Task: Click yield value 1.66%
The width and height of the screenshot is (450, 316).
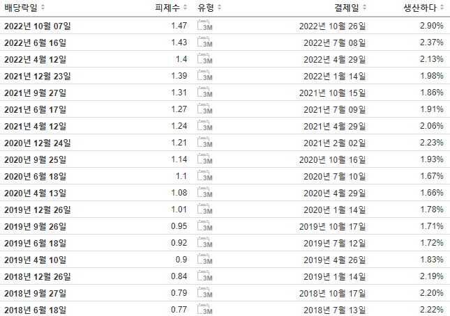Action: click(432, 193)
